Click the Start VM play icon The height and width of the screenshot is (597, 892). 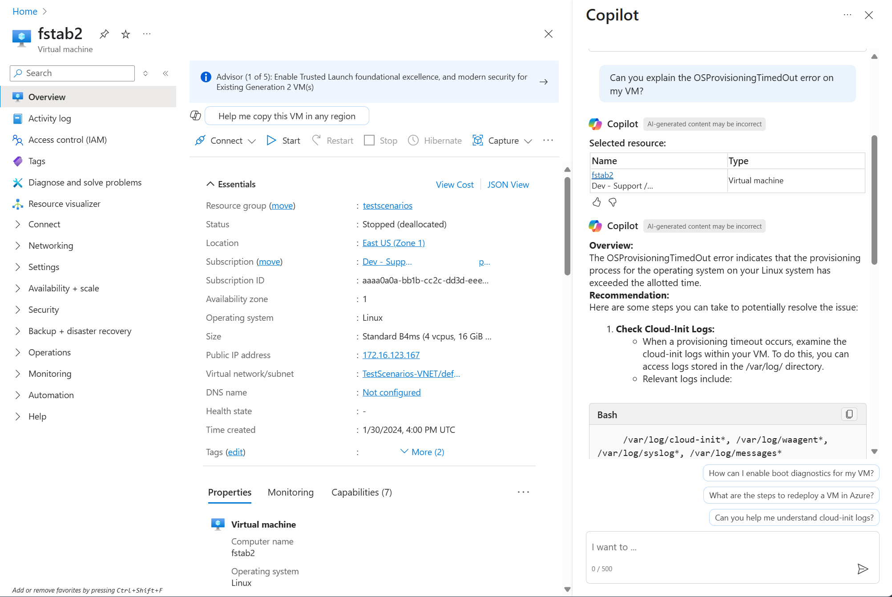pyautogui.click(x=271, y=141)
